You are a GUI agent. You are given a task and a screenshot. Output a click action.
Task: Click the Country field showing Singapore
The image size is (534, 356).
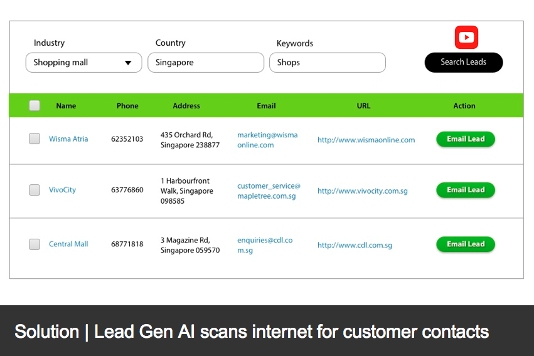pyautogui.click(x=206, y=63)
